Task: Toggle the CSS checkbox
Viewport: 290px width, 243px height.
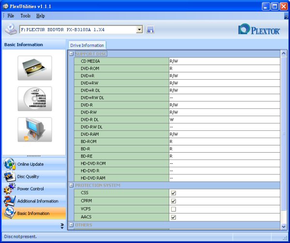Action: pyautogui.click(x=174, y=193)
